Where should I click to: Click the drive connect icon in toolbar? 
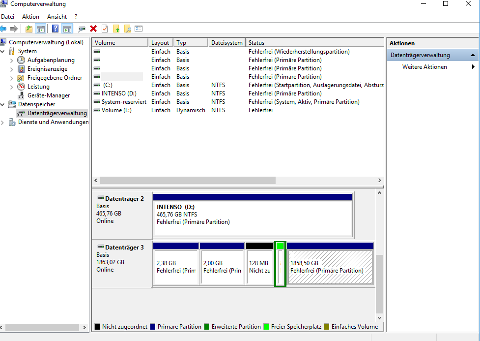[x=82, y=29]
